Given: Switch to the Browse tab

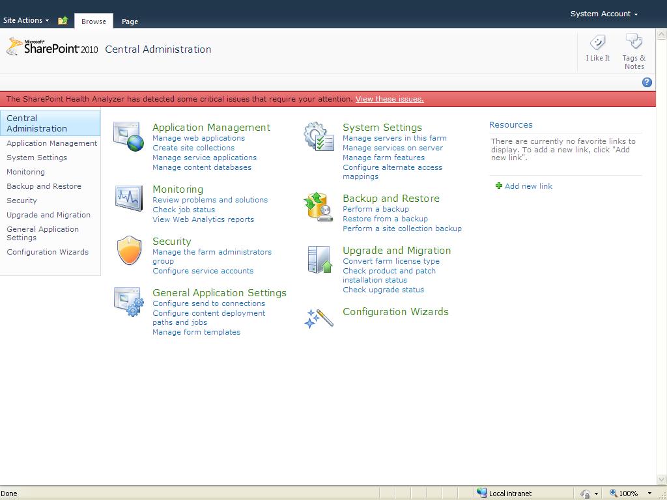Looking at the screenshot, I should point(93,21).
